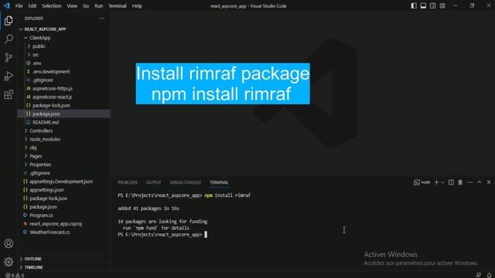Viewport: 495px width, 278px height.
Task: Select highlighted package.json in ClientApp
Action: pos(63,114)
